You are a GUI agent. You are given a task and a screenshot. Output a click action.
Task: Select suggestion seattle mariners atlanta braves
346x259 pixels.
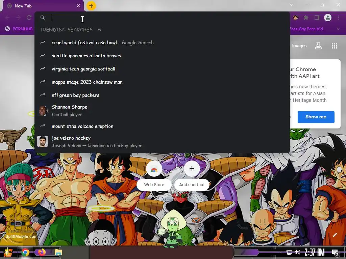(x=162, y=56)
